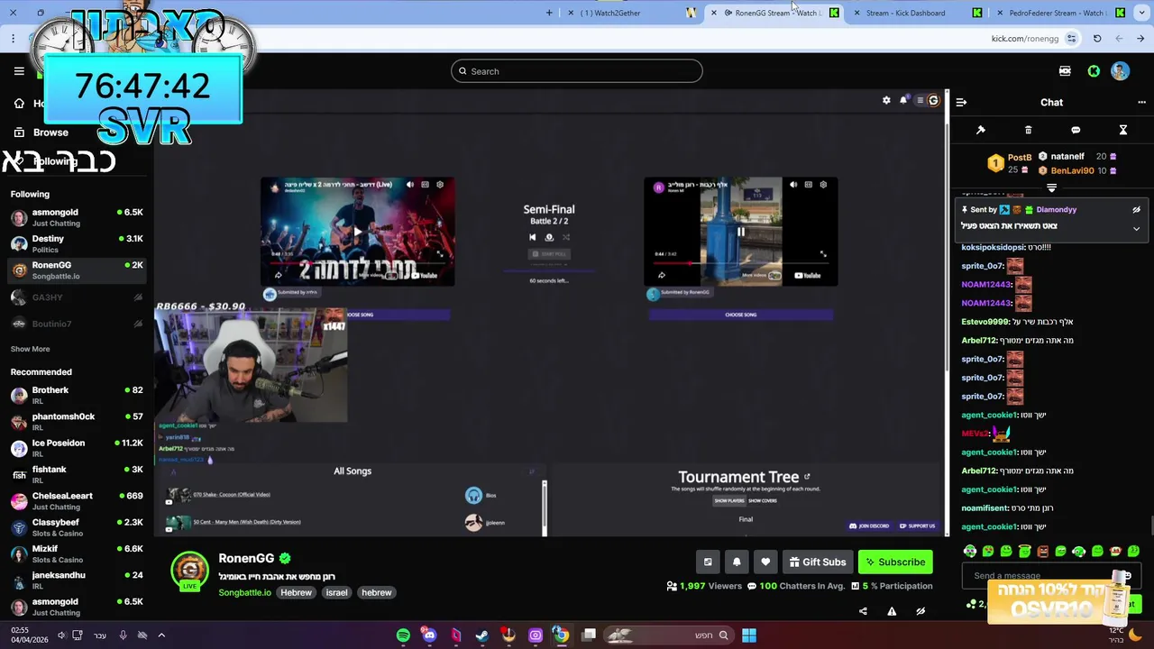Image resolution: width=1154 pixels, height=649 pixels.
Task: Select the RonenGG Stream browser tab
Action: pos(777,13)
